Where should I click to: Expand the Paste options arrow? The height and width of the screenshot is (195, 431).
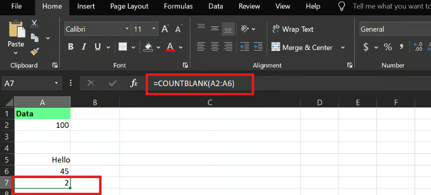click(16, 53)
